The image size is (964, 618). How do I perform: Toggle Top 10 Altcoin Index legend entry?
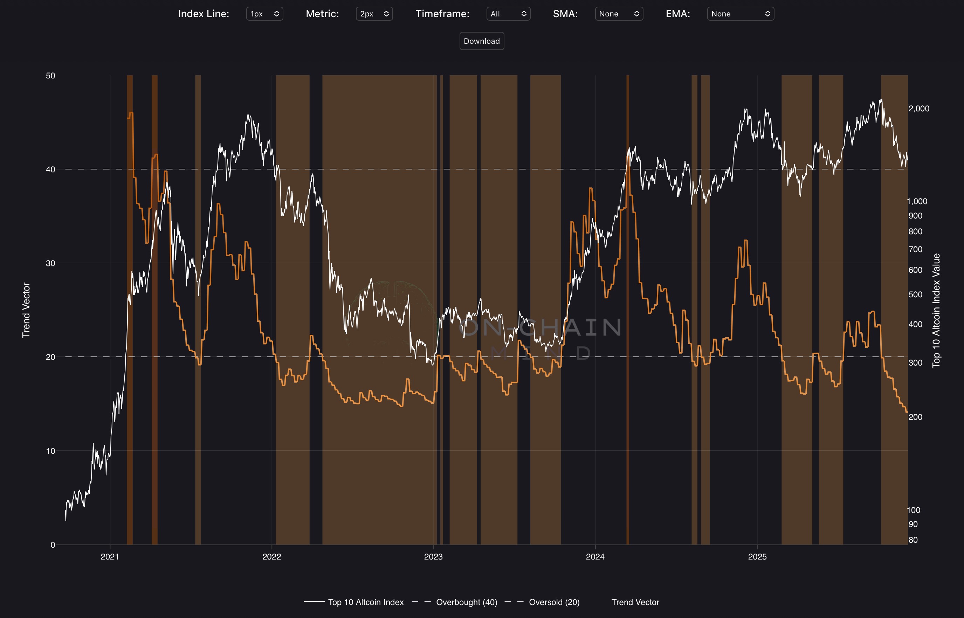(365, 602)
